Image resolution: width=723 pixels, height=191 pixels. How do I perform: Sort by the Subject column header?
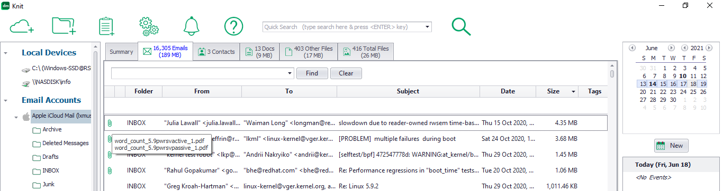(x=408, y=91)
